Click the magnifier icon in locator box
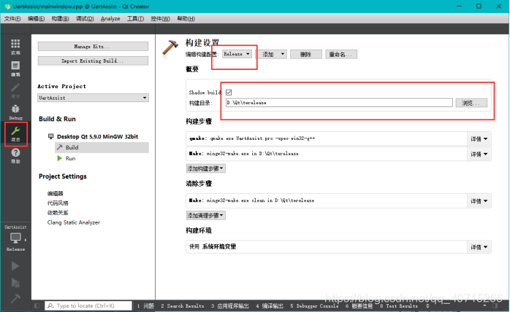 50,306
